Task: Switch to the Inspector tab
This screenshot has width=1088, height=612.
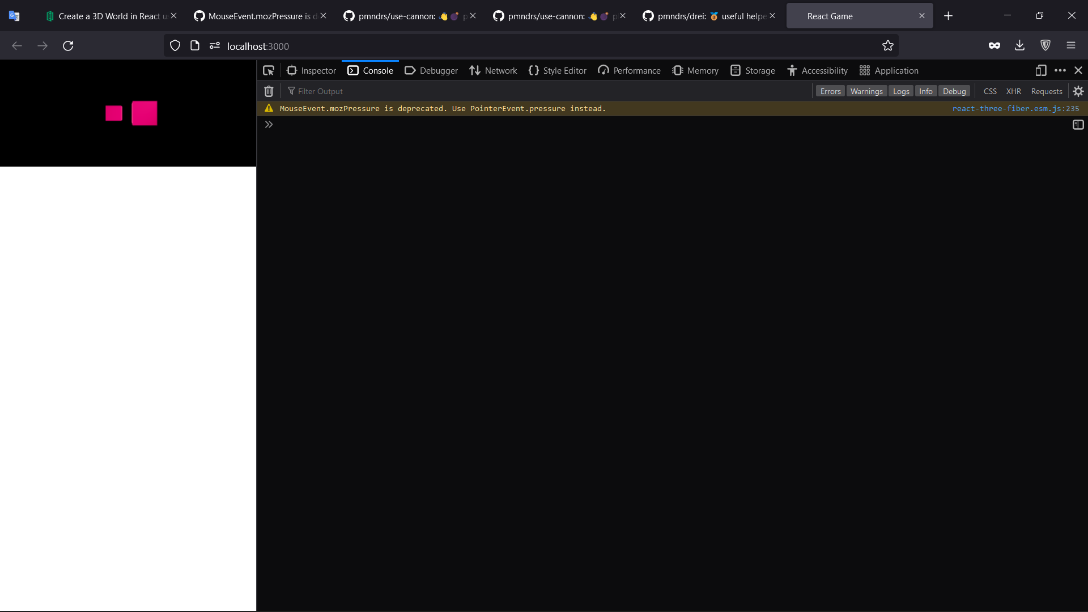Action: coord(311,70)
